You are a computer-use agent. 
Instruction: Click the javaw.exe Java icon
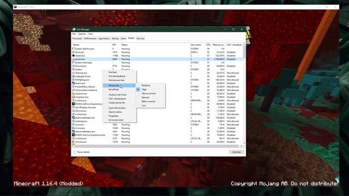coord(74,59)
